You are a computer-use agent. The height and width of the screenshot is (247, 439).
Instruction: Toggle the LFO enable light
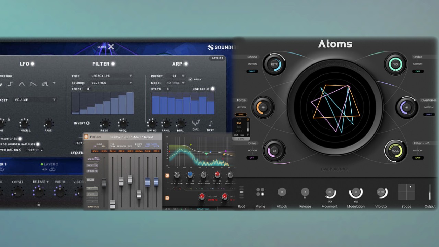(33, 64)
